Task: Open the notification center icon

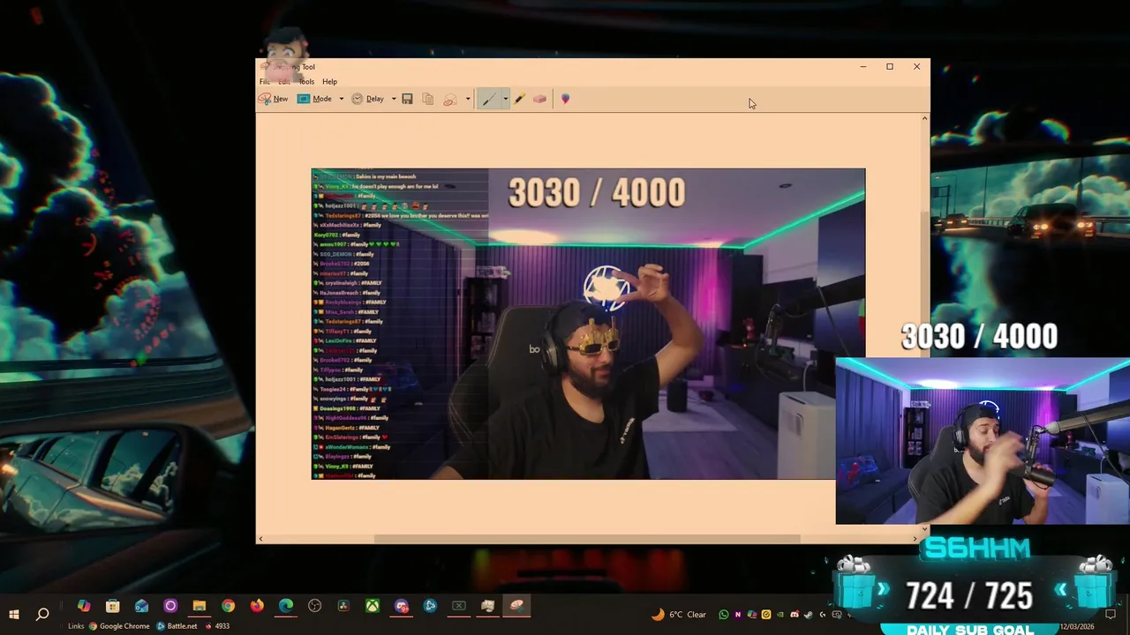Action: 1111,614
